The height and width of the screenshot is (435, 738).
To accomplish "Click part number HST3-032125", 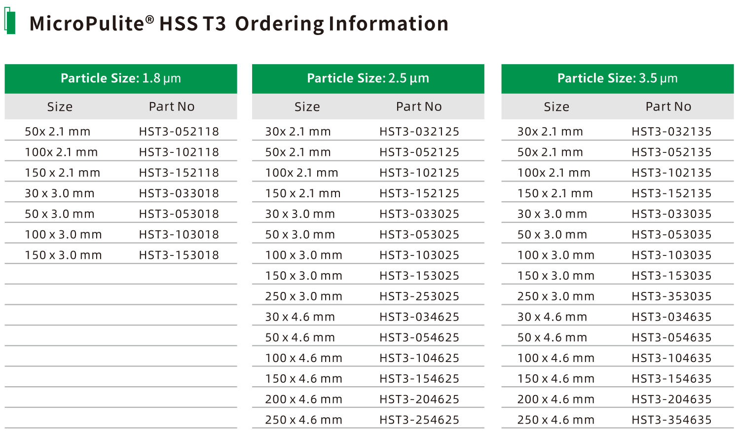I will pyautogui.click(x=419, y=132).
